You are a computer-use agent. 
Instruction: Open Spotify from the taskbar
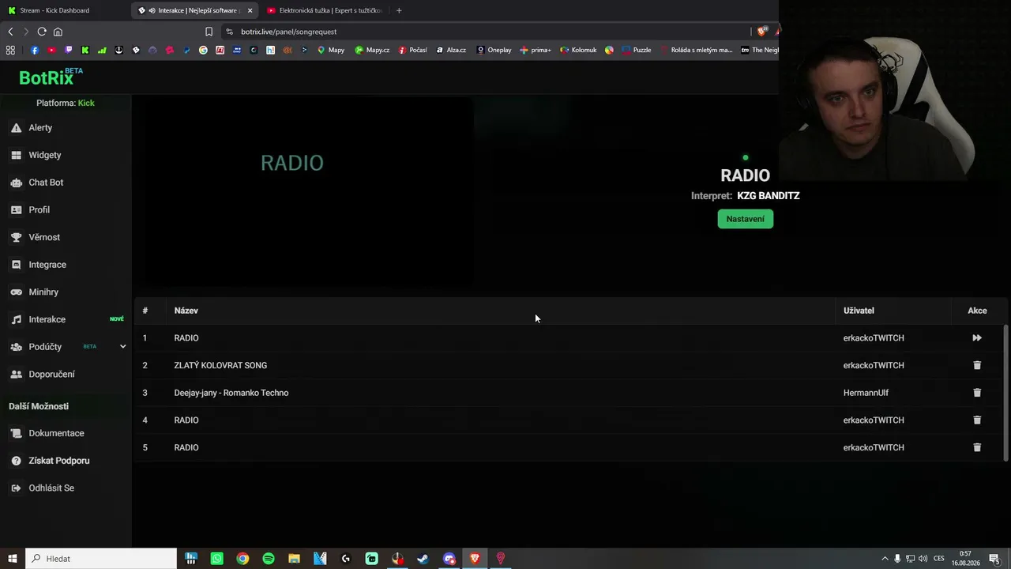click(269, 559)
